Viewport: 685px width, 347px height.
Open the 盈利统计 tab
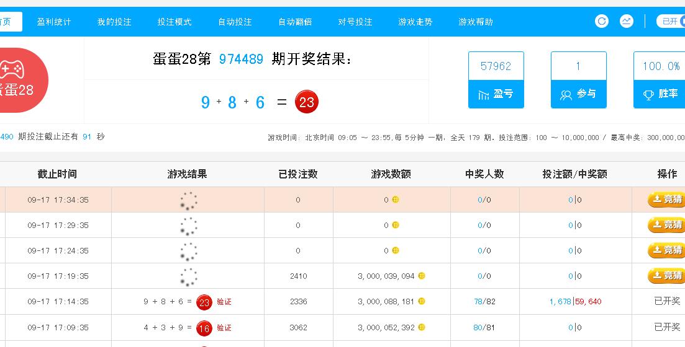[x=54, y=22]
